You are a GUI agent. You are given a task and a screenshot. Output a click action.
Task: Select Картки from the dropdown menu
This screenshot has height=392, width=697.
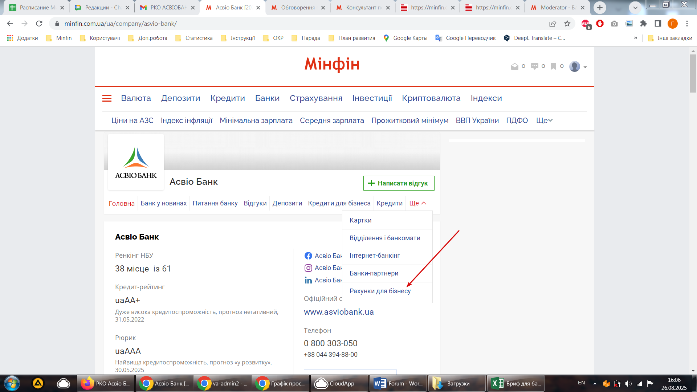pyautogui.click(x=387, y=220)
